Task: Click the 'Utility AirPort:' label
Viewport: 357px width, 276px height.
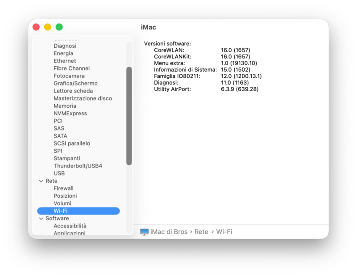Action: pyautogui.click(x=172, y=89)
